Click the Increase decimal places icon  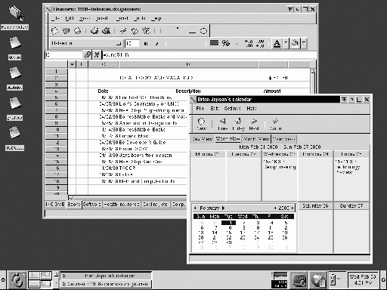tap(249, 43)
